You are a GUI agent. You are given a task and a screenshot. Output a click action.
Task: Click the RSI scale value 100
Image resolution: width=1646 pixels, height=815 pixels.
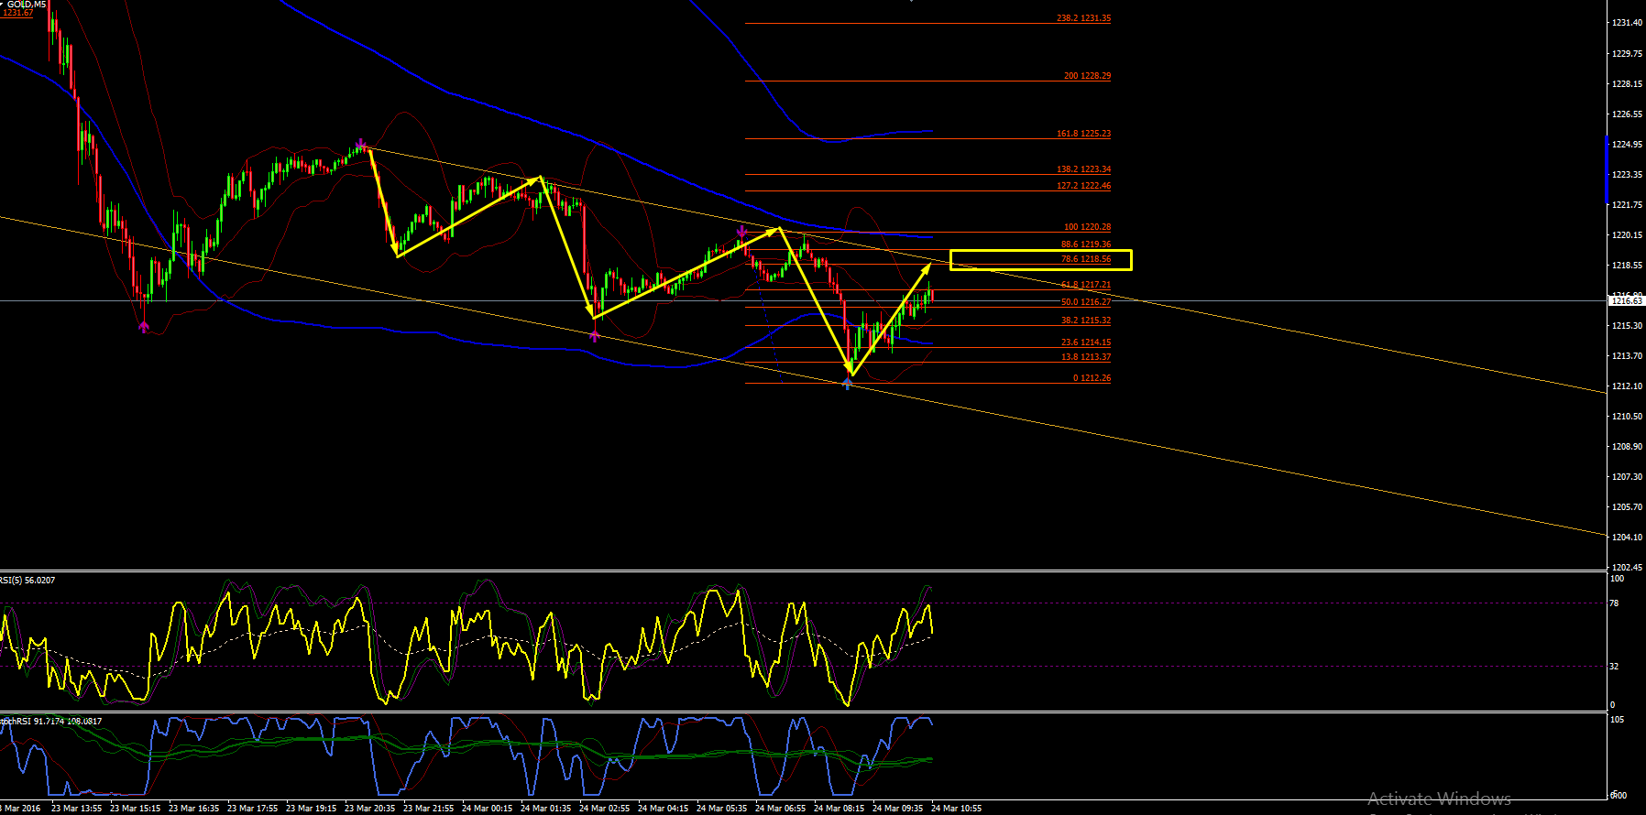pos(1618,579)
